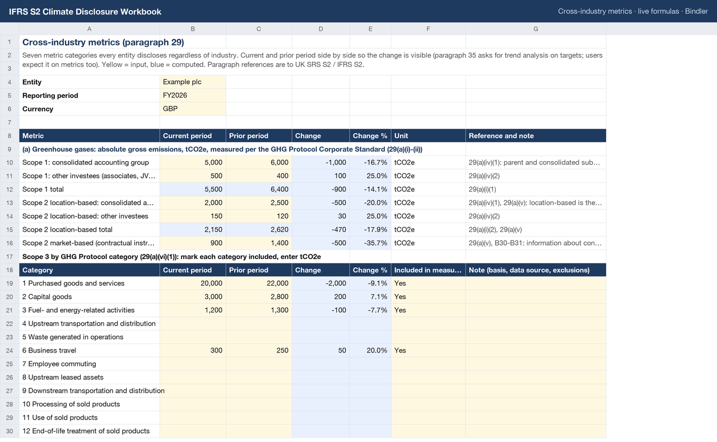717x442 pixels.
Task: Click reference '29(a)(i)(2), 29(a)(v)'
Action: [x=536, y=229]
